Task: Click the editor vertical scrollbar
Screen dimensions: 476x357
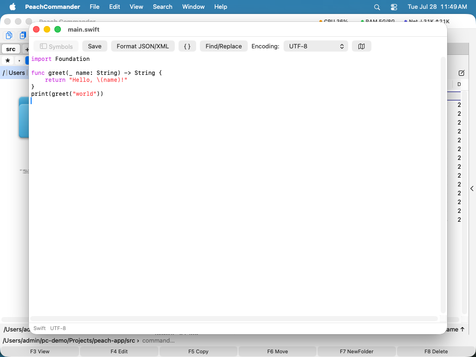Action: pyautogui.click(x=443, y=185)
